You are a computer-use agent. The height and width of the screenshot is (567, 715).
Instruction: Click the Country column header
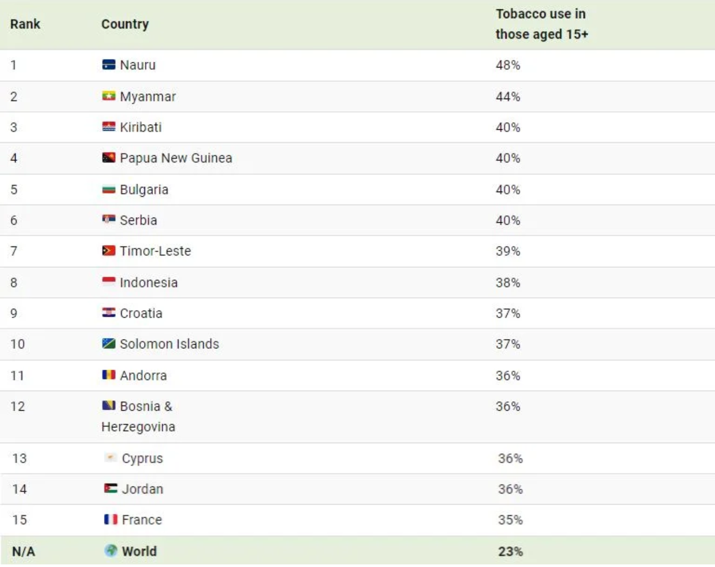[x=125, y=24]
